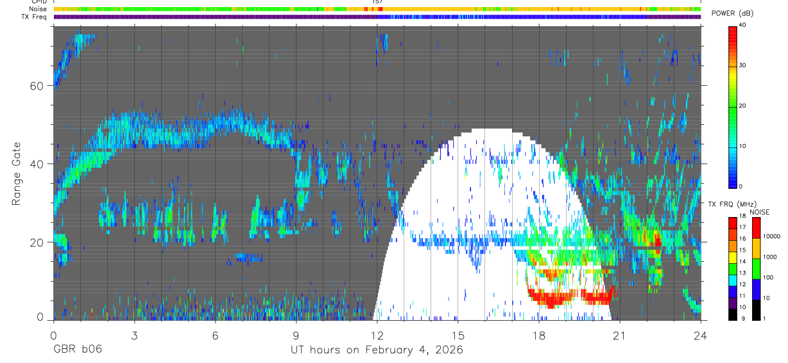The image size is (788, 363).
Task: Click the power colorbar gradient strip
Action: [x=733, y=106]
